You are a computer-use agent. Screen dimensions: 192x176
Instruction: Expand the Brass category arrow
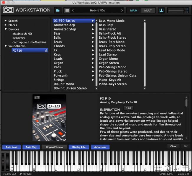(x=93, y=42)
